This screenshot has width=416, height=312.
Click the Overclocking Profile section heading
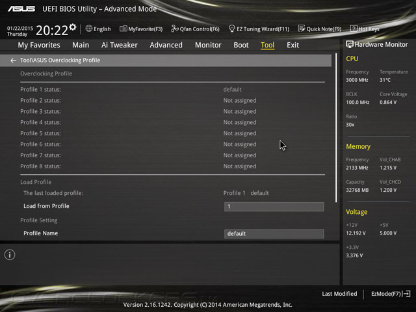(x=46, y=73)
